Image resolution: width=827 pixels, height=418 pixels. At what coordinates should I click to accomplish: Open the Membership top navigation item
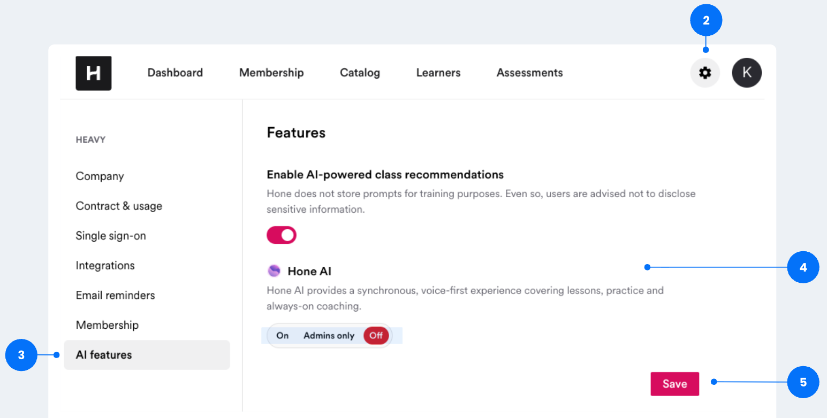(x=271, y=73)
